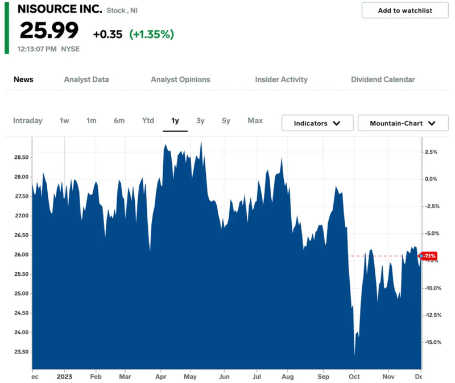Click the 25.00 price axis label
The height and width of the screenshot is (383, 455).
click(22, 293)
